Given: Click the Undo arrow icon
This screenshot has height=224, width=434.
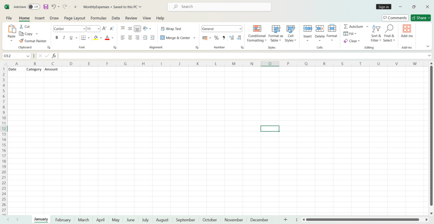Looking at the screenshot, I should pyautogui.click(x=54, y=6).
